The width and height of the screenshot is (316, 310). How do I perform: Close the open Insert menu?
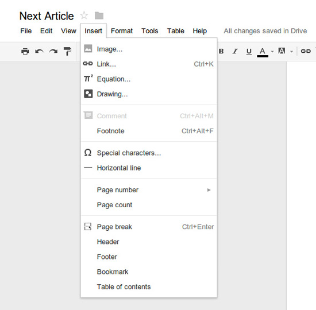click(93, 31)
